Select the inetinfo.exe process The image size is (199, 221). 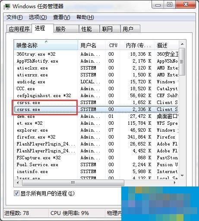96,171
